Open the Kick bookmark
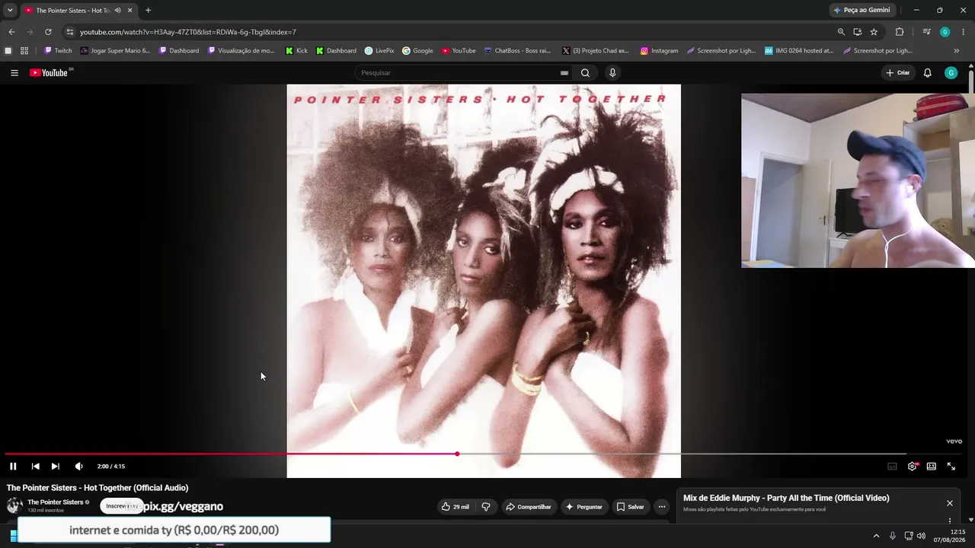The image size is (975, 548). point(296,51)
